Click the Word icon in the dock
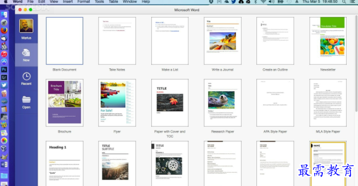 point(4,164)
